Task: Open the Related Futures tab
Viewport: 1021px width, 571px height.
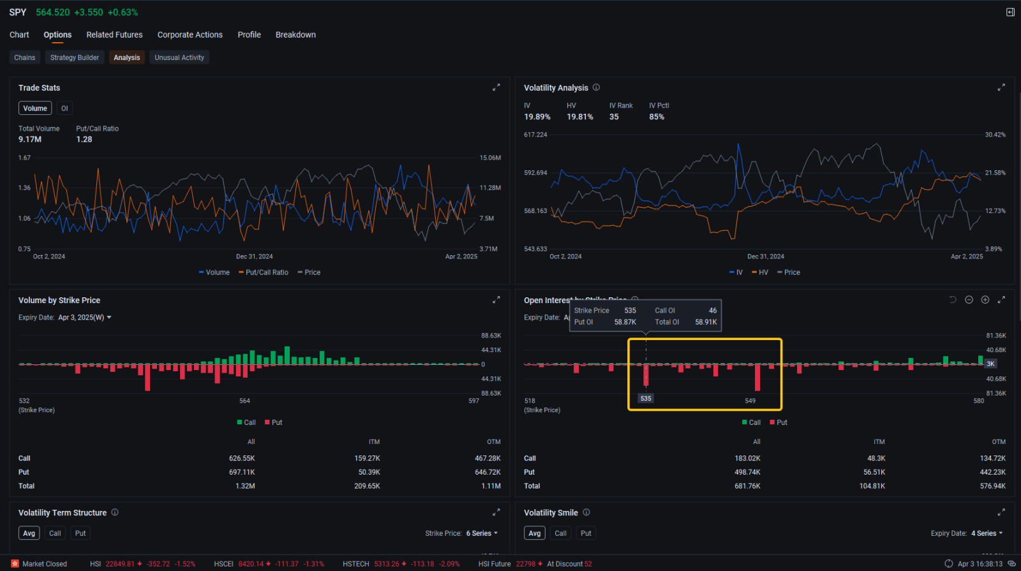Action: [114, 34]
